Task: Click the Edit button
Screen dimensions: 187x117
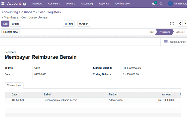Action: [5, 24]
